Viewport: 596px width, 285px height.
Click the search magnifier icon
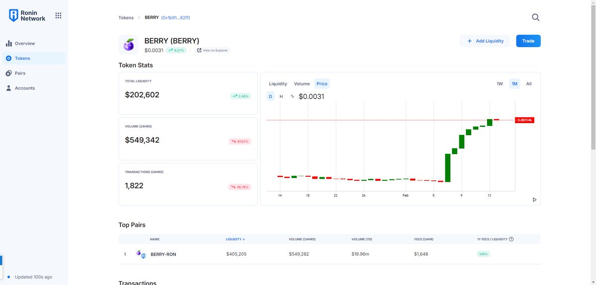click(535, 17)
